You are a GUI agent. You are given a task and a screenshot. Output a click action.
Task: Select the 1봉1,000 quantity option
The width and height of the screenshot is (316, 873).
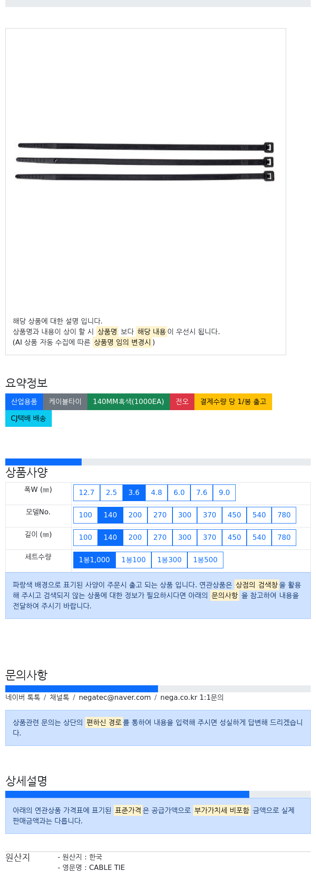click(94, 560)
